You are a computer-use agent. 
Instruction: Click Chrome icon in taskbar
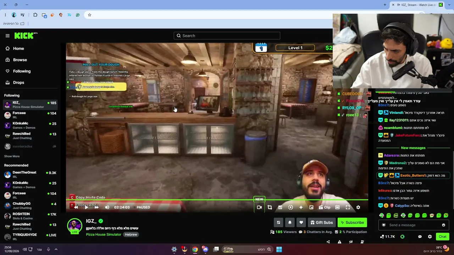195,249
